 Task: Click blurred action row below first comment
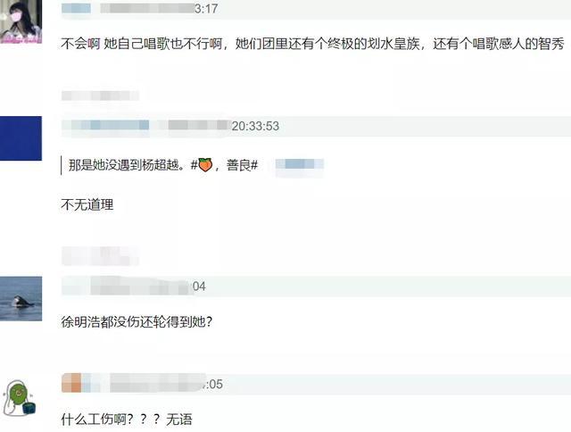tap(100, 96)
